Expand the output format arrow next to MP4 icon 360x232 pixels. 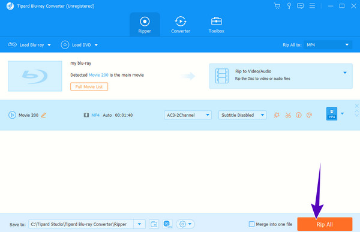point(343,113)
